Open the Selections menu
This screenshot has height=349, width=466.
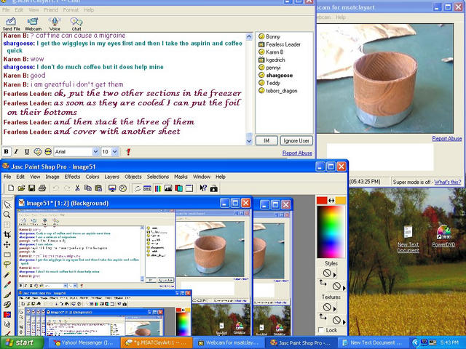tap(158, 177)
